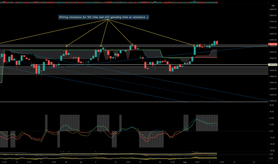Click the 32400.00 price axis label
This screenshot has width=278, height=164.
click(273, 101)
